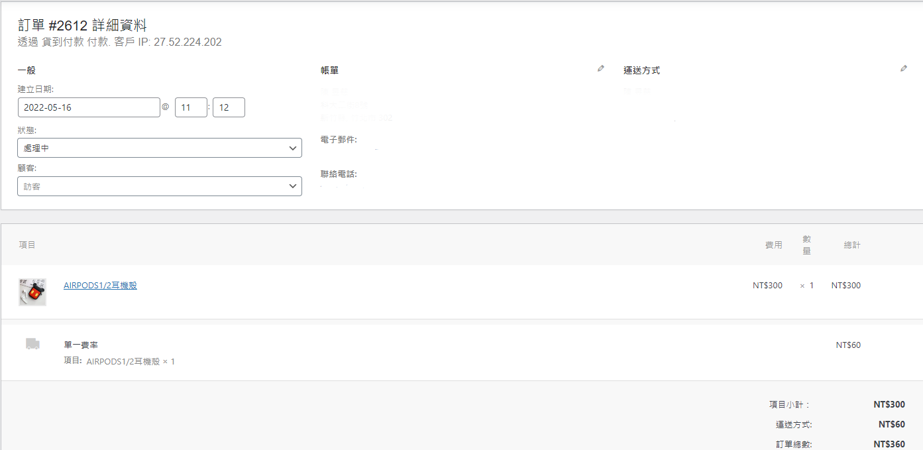
Task: Click the creation date field 2022-05-16
Action: point(89,107)
